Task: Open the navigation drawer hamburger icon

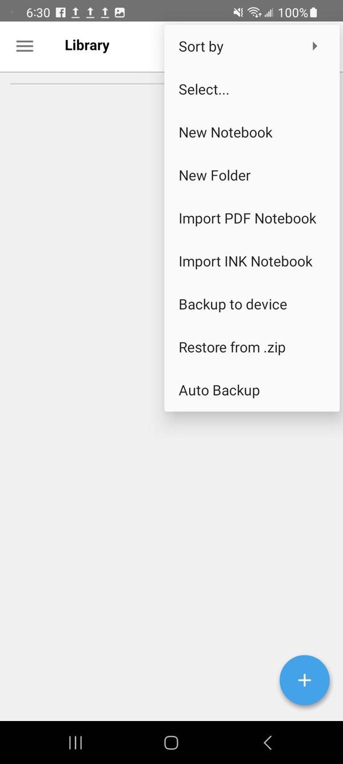Action: [x=25, y=46]
